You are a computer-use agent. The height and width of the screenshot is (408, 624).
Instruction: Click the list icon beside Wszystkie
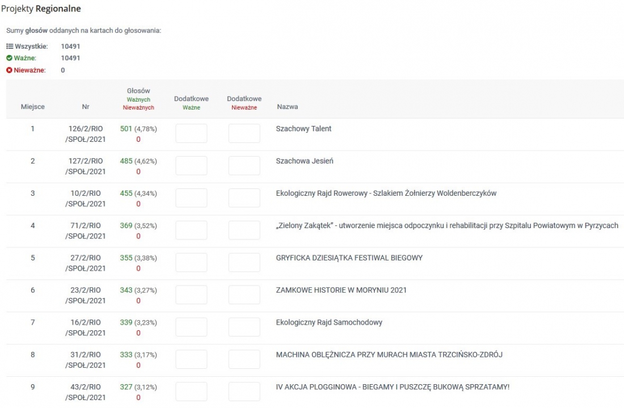point(9,46)
